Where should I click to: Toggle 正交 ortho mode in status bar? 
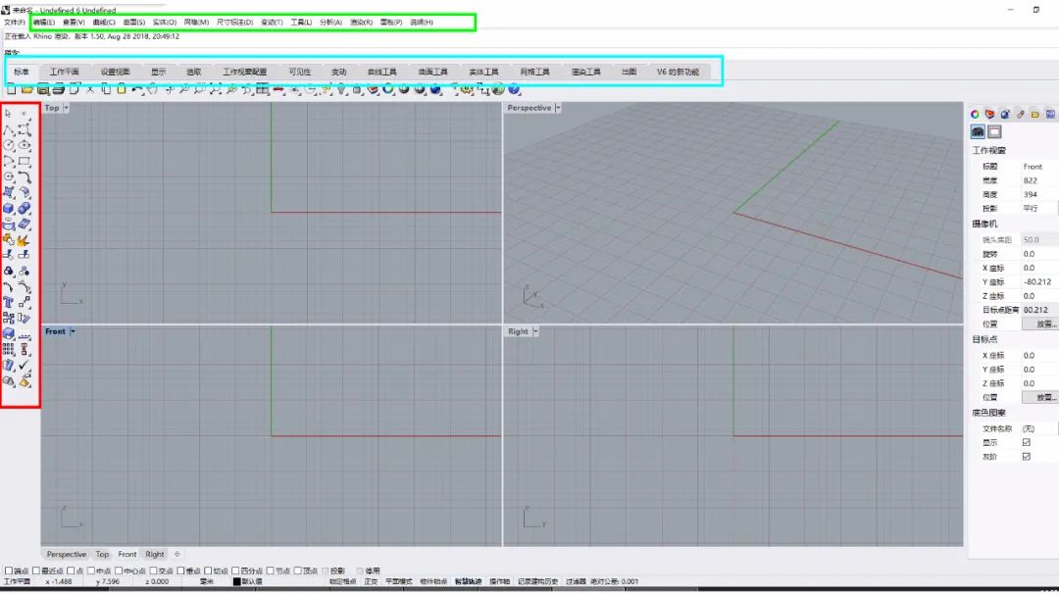(371, 581)
